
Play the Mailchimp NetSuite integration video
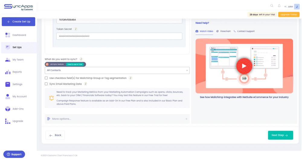point(244,66)
